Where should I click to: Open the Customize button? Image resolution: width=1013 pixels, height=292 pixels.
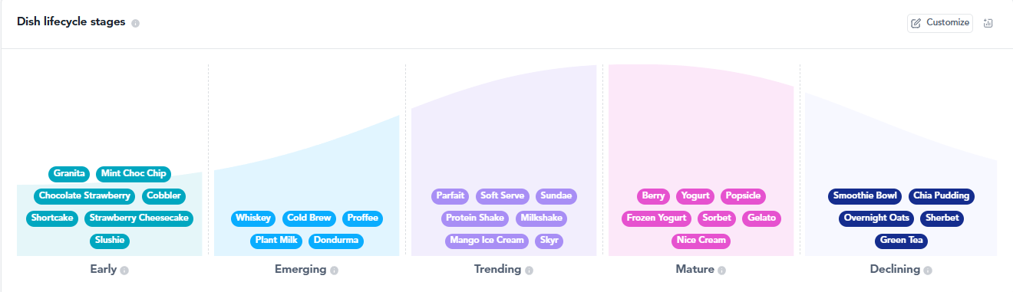pyautogui.click(x=940, y=23)
